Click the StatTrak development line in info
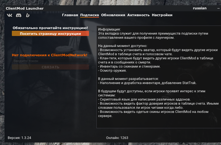Viewport: 221px width, 145px height. [147, 83]
